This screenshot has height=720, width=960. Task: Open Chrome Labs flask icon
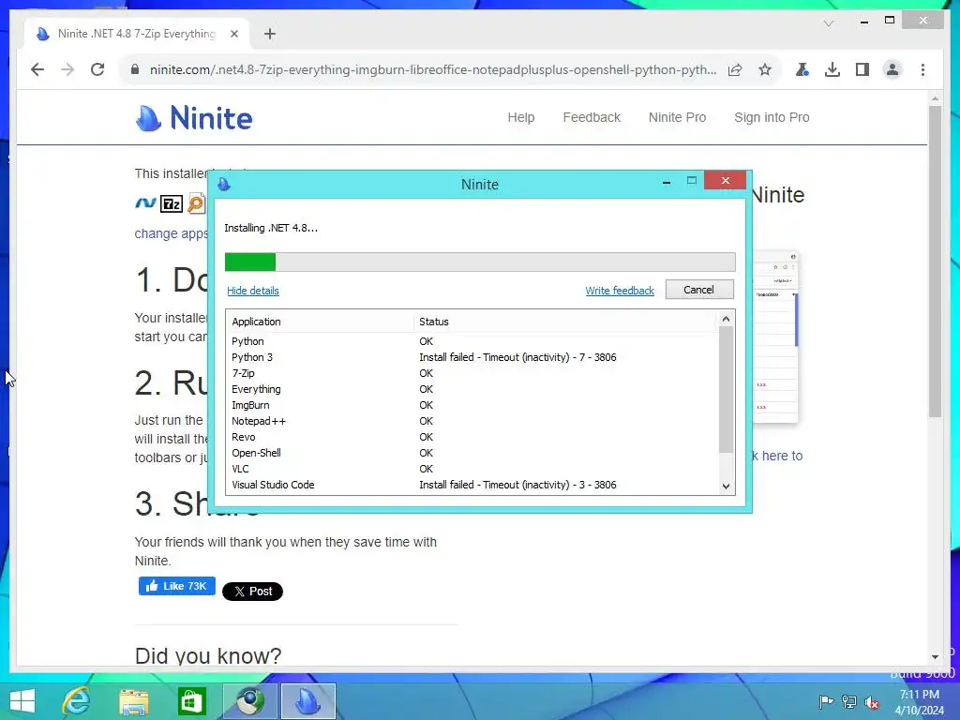pyautogui.click(x=802, y=69)
